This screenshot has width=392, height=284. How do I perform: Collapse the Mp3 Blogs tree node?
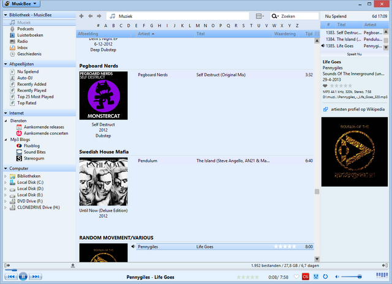[x=6, y=139]
